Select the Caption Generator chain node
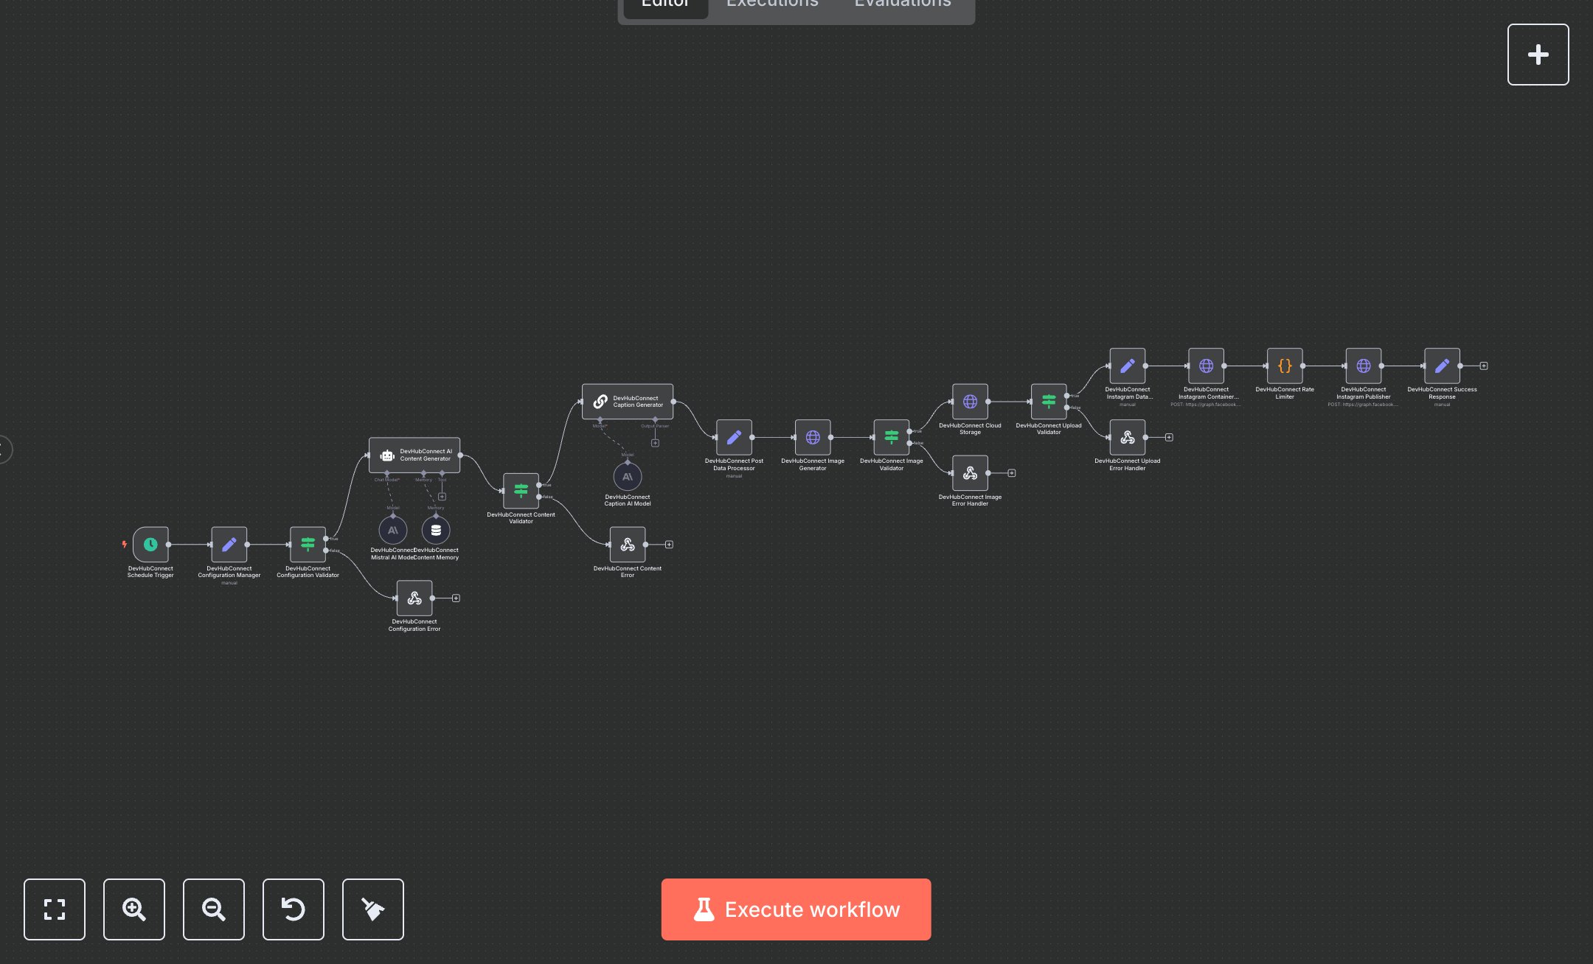The image size is (1593, 964). [627, 402]
